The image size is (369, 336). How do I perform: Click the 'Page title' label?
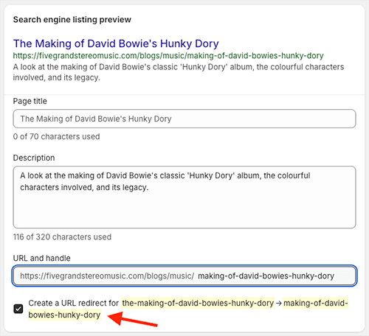pos(30,101)
